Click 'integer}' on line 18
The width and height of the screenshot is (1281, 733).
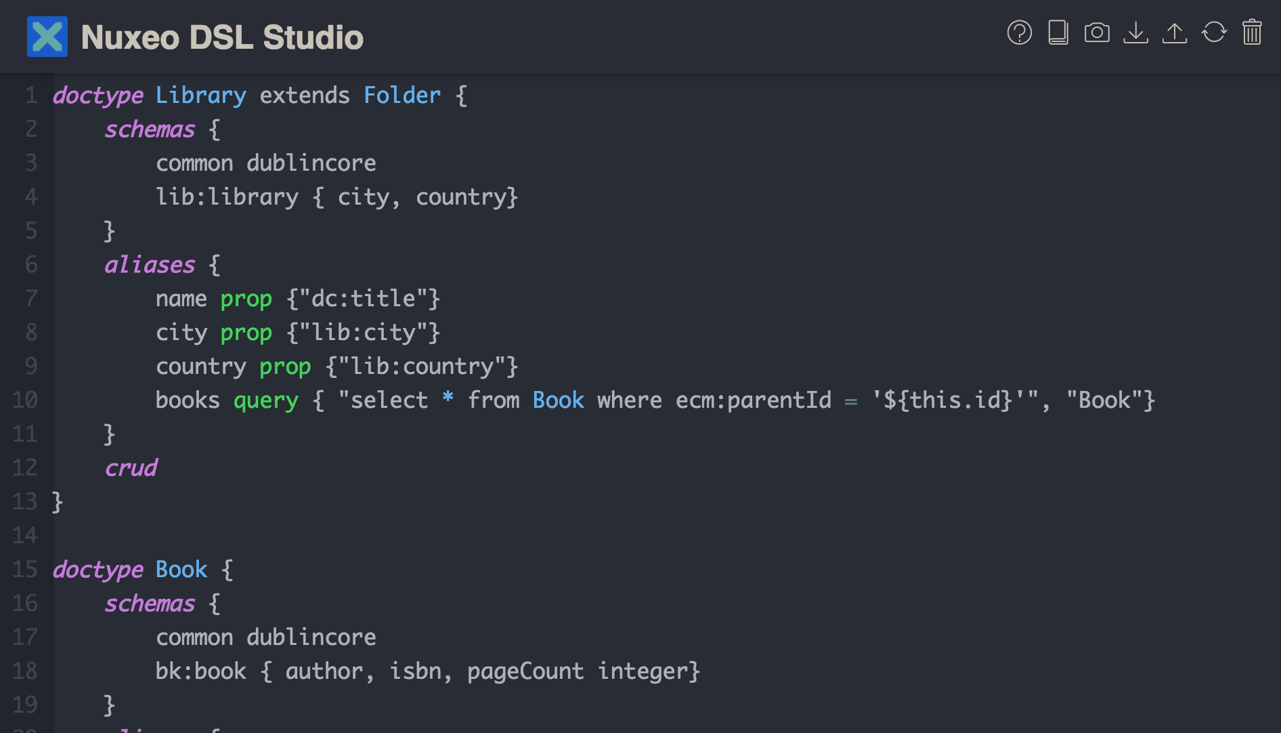point(649,671)
